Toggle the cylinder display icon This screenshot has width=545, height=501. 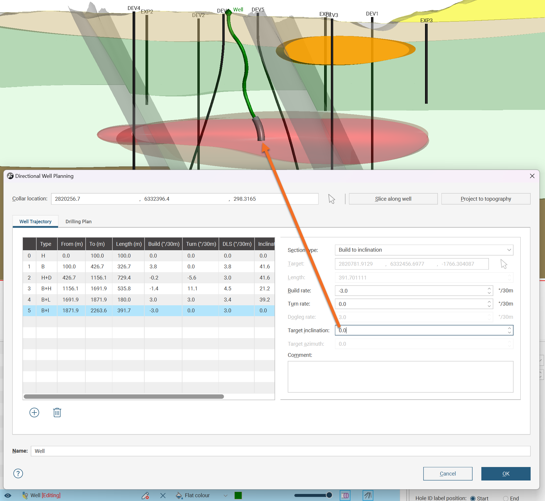pos(345,495)
